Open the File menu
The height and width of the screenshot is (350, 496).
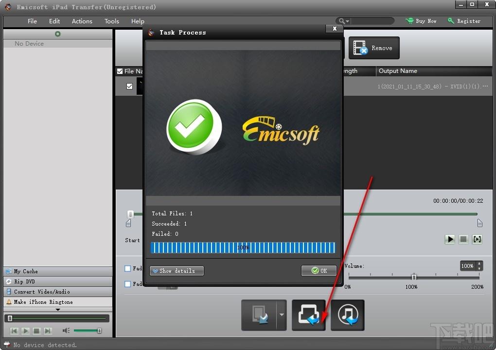click(x=32, y=21)
